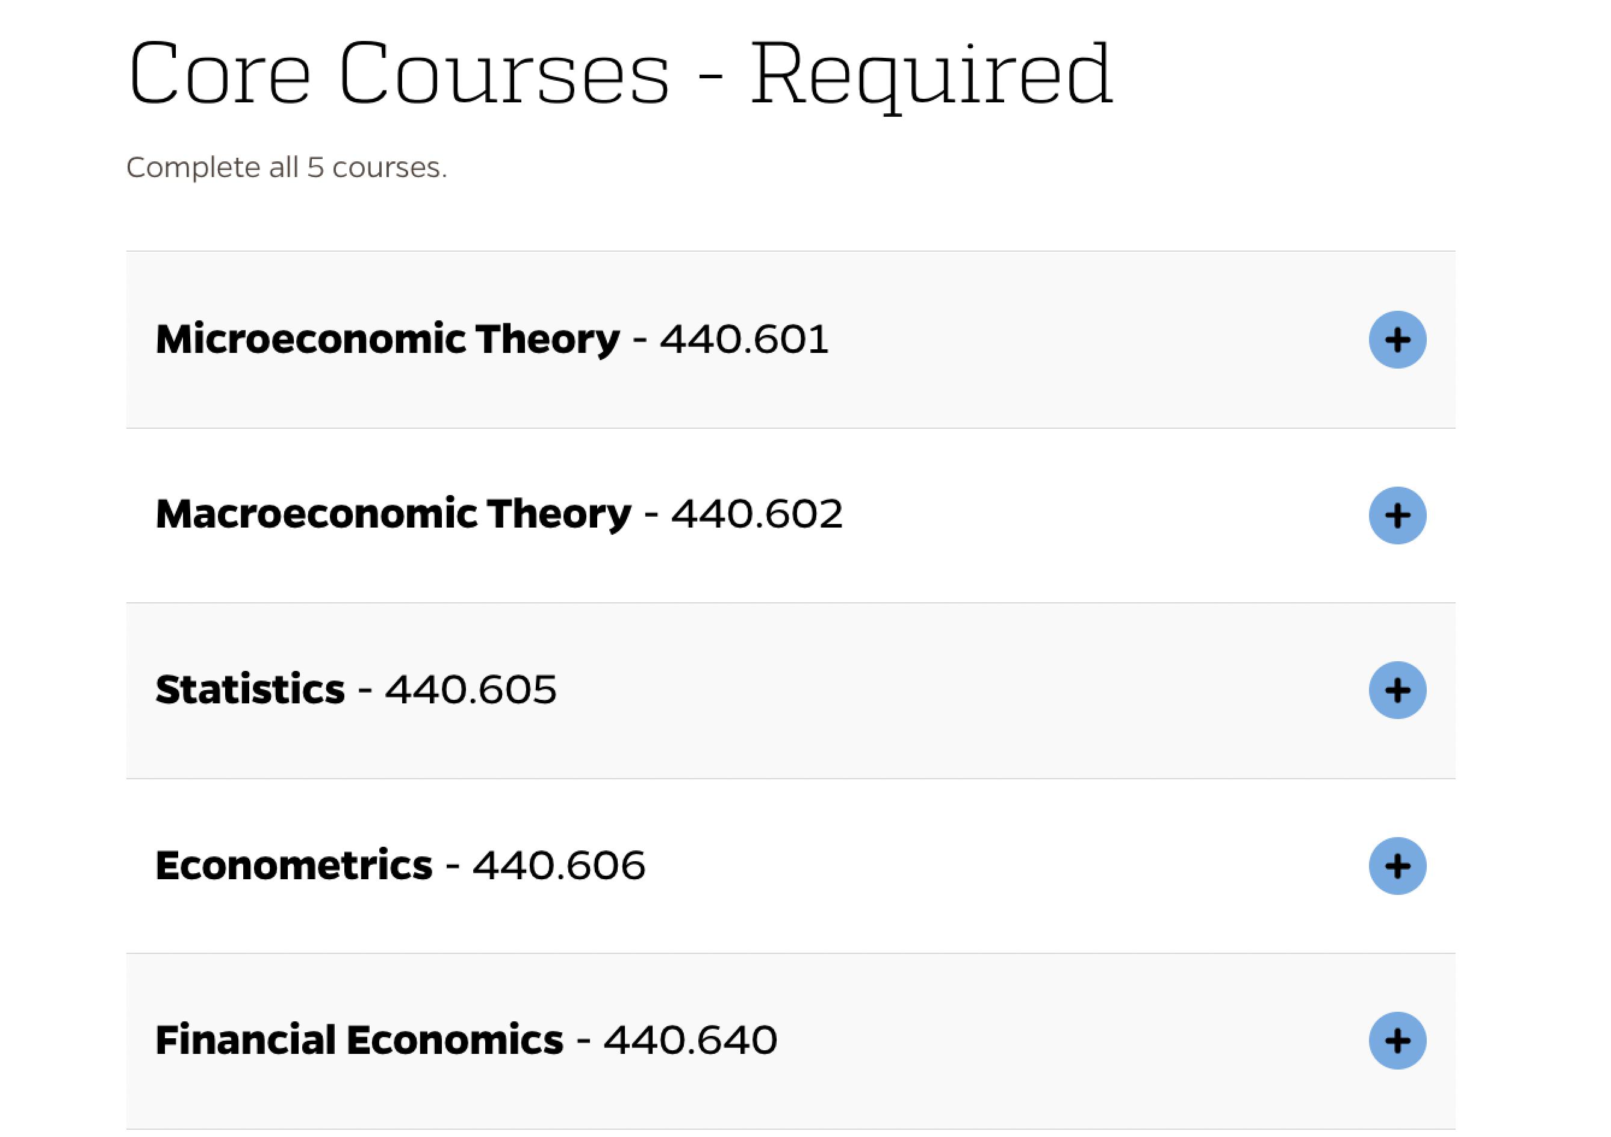
Task: Click the 440.640 course code
Action: click(x=691, y=1039)
